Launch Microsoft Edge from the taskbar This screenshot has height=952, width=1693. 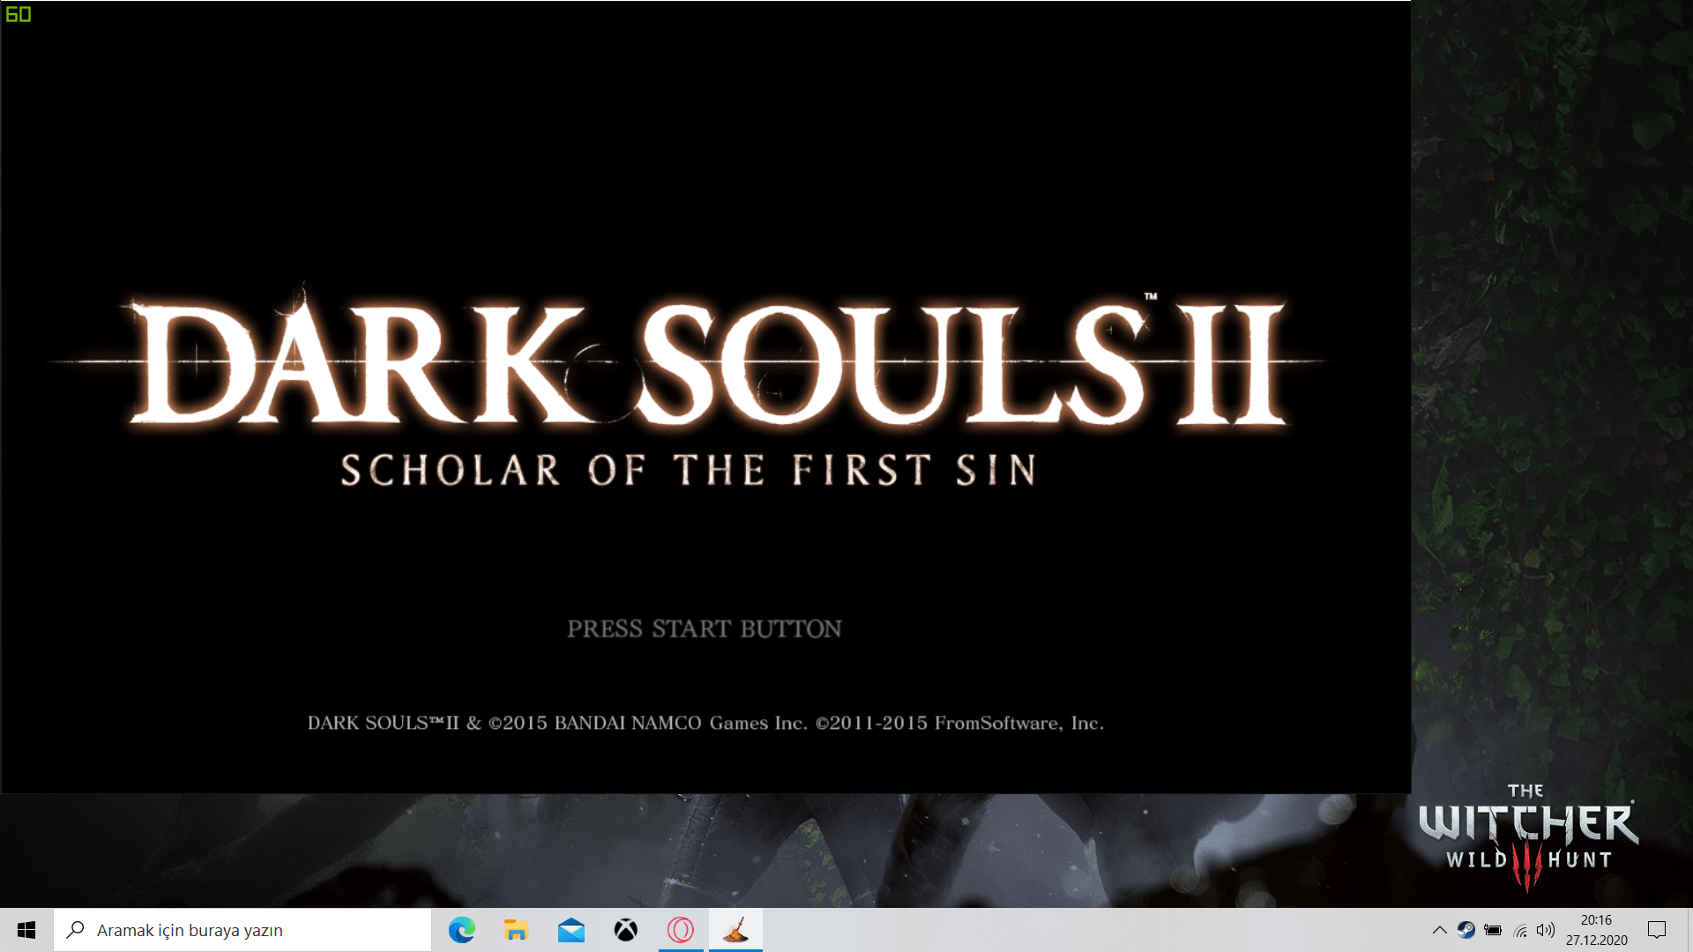coord(461,930)
